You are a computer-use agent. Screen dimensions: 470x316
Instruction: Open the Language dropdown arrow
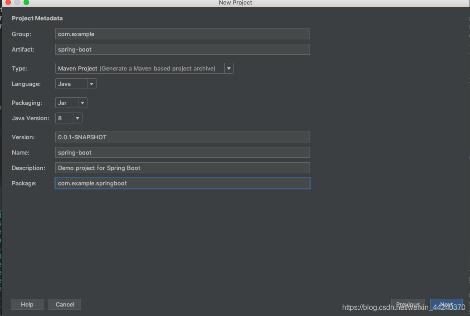click(x=92, y=84)
